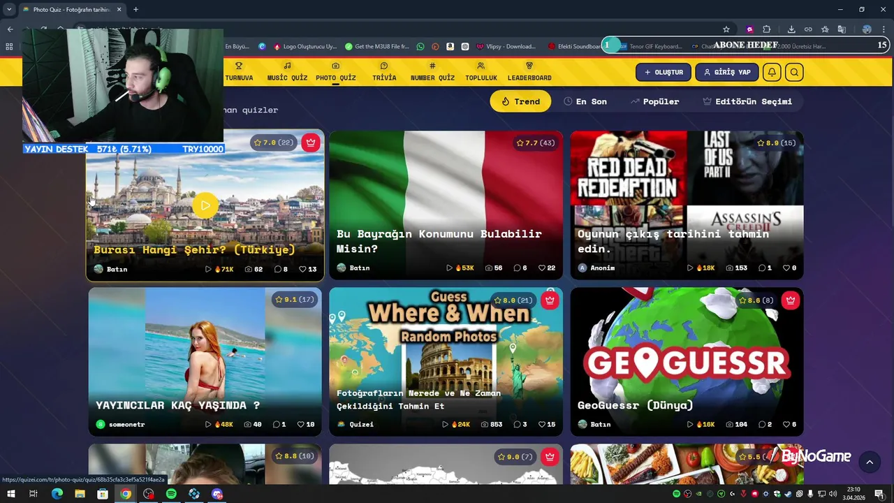
Task: Open the browser downloads icon
Action: point(791,29)
